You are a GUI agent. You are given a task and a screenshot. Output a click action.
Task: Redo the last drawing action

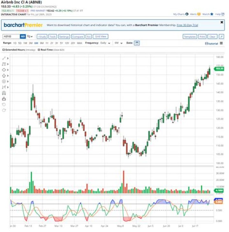(4, 110)
